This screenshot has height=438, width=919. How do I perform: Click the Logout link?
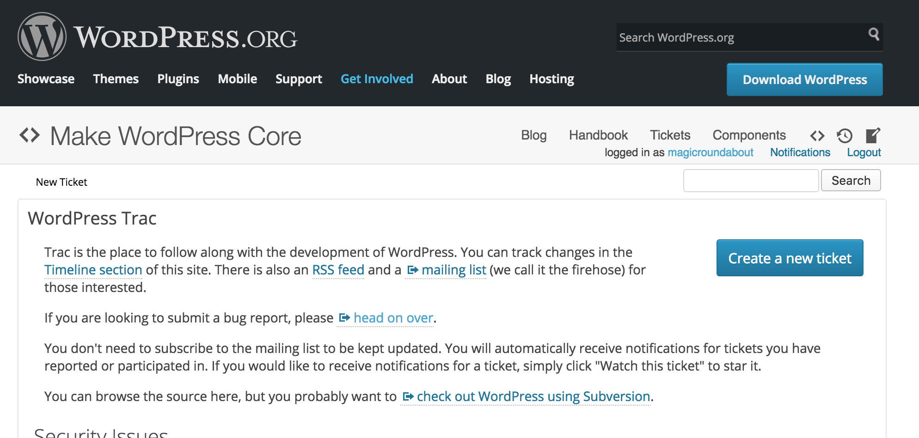864,152
